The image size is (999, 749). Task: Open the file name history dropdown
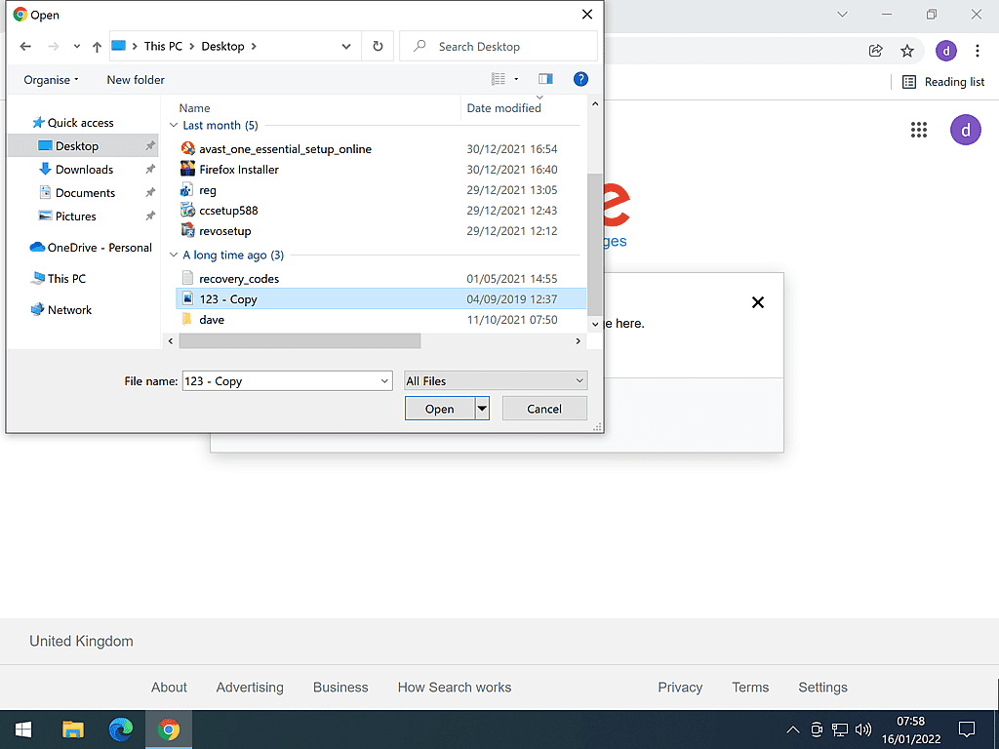(384, 381)
